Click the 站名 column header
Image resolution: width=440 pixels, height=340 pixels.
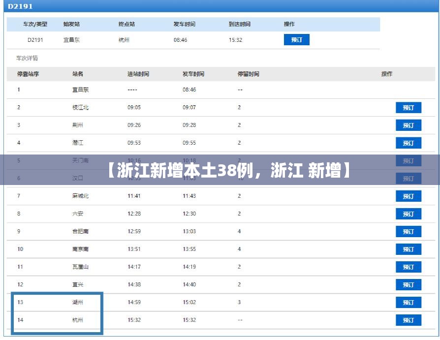(77, 74)
